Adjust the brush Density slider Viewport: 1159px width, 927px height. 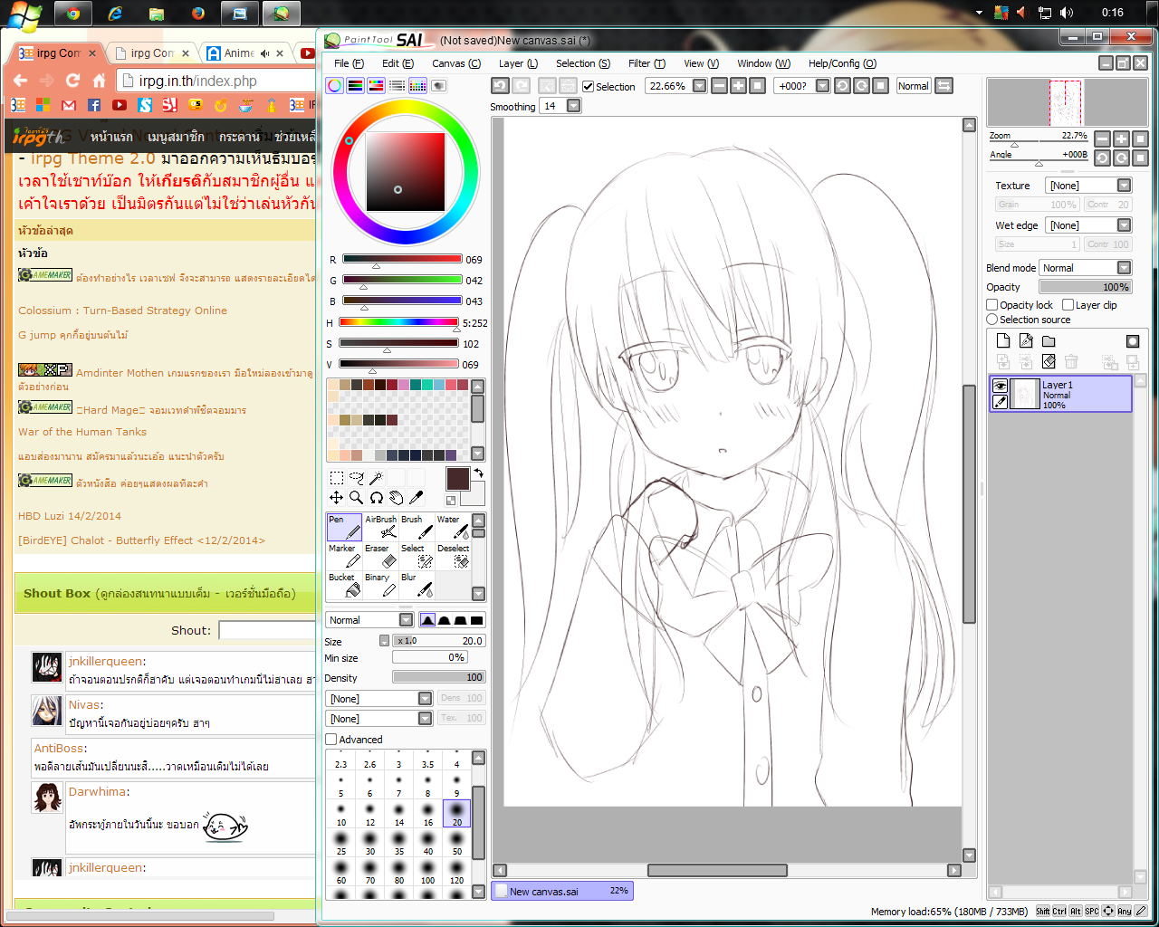(439, 677)
